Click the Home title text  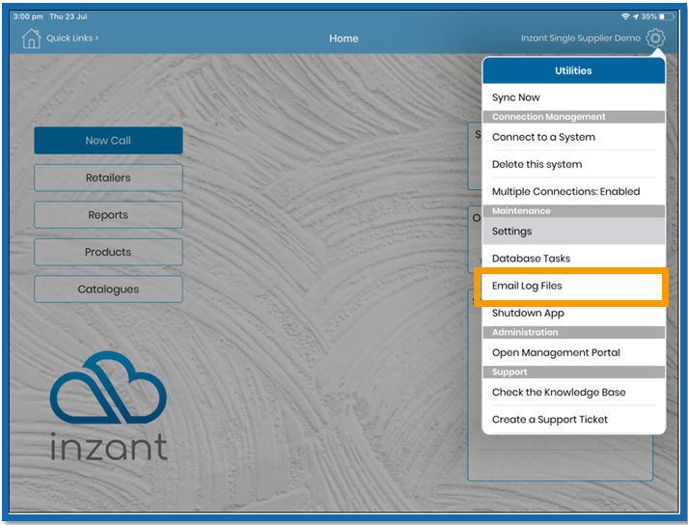344,39
